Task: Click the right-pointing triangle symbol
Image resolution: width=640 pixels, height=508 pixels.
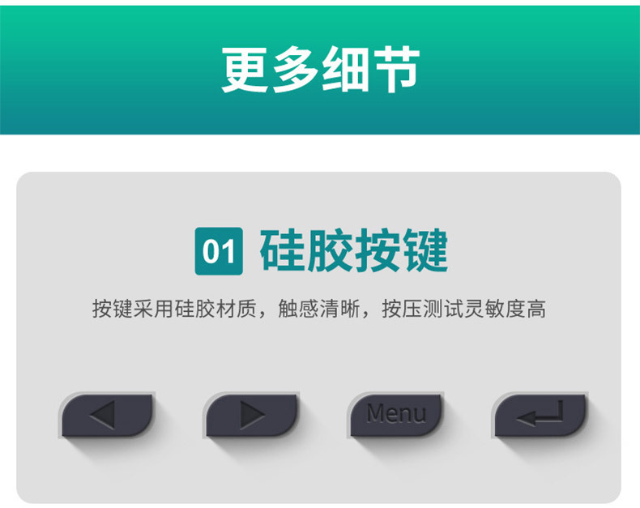Action: click(253, 415)
